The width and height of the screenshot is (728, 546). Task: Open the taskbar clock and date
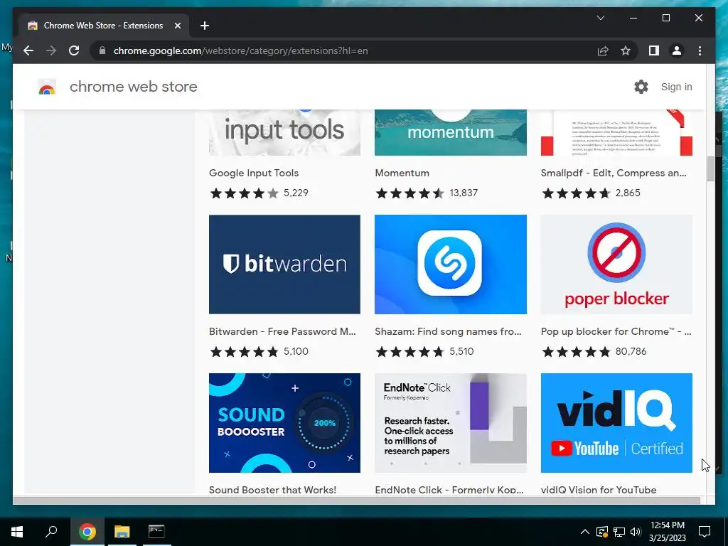[x=667, y=532]
